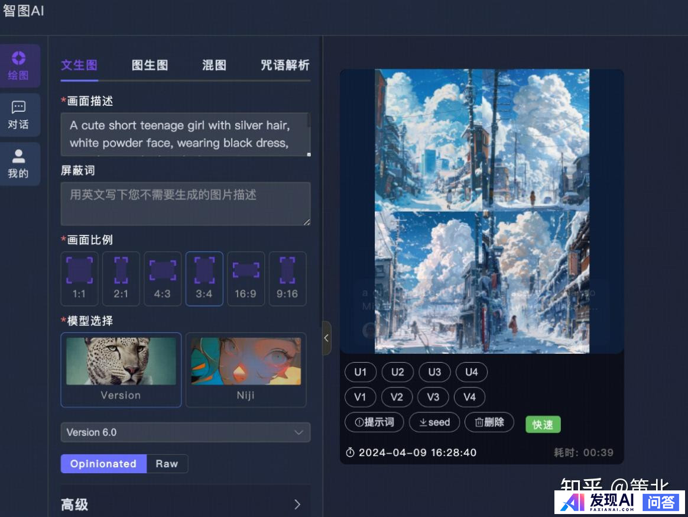
Task: Open the Version 6.0 dropdown
Action: pyautogui.click(x=185, y=432)
